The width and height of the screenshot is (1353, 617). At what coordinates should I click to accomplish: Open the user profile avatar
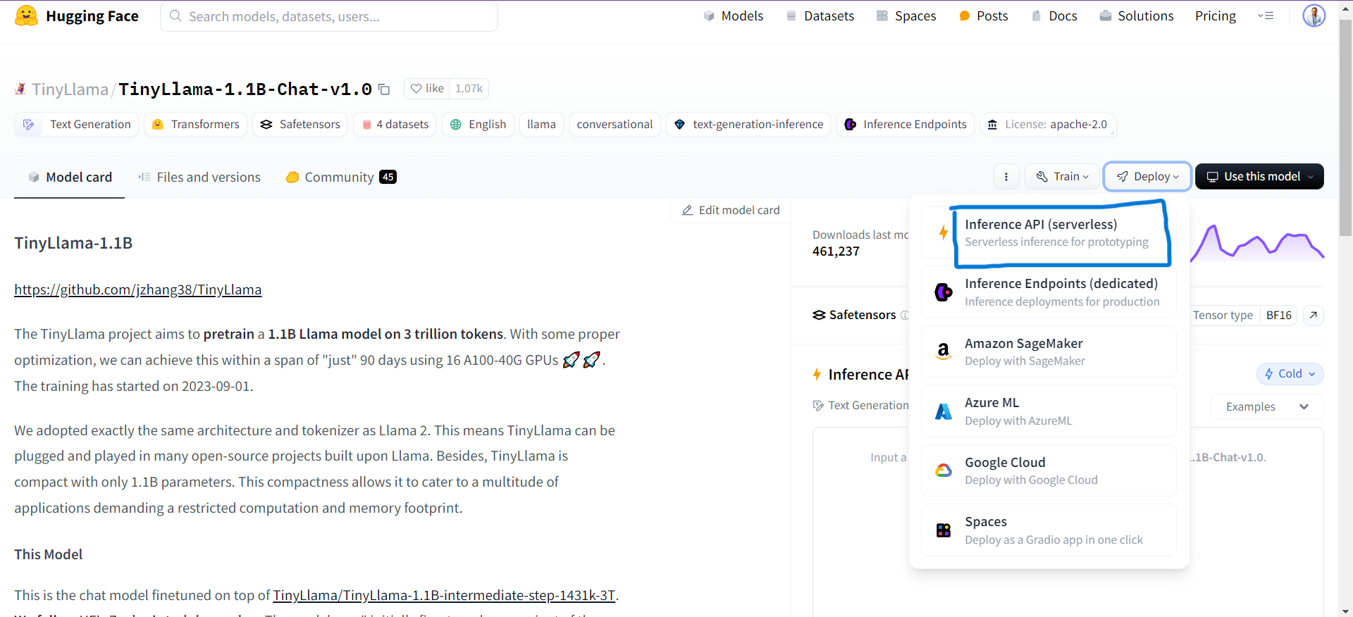[x=1314, y=15]
